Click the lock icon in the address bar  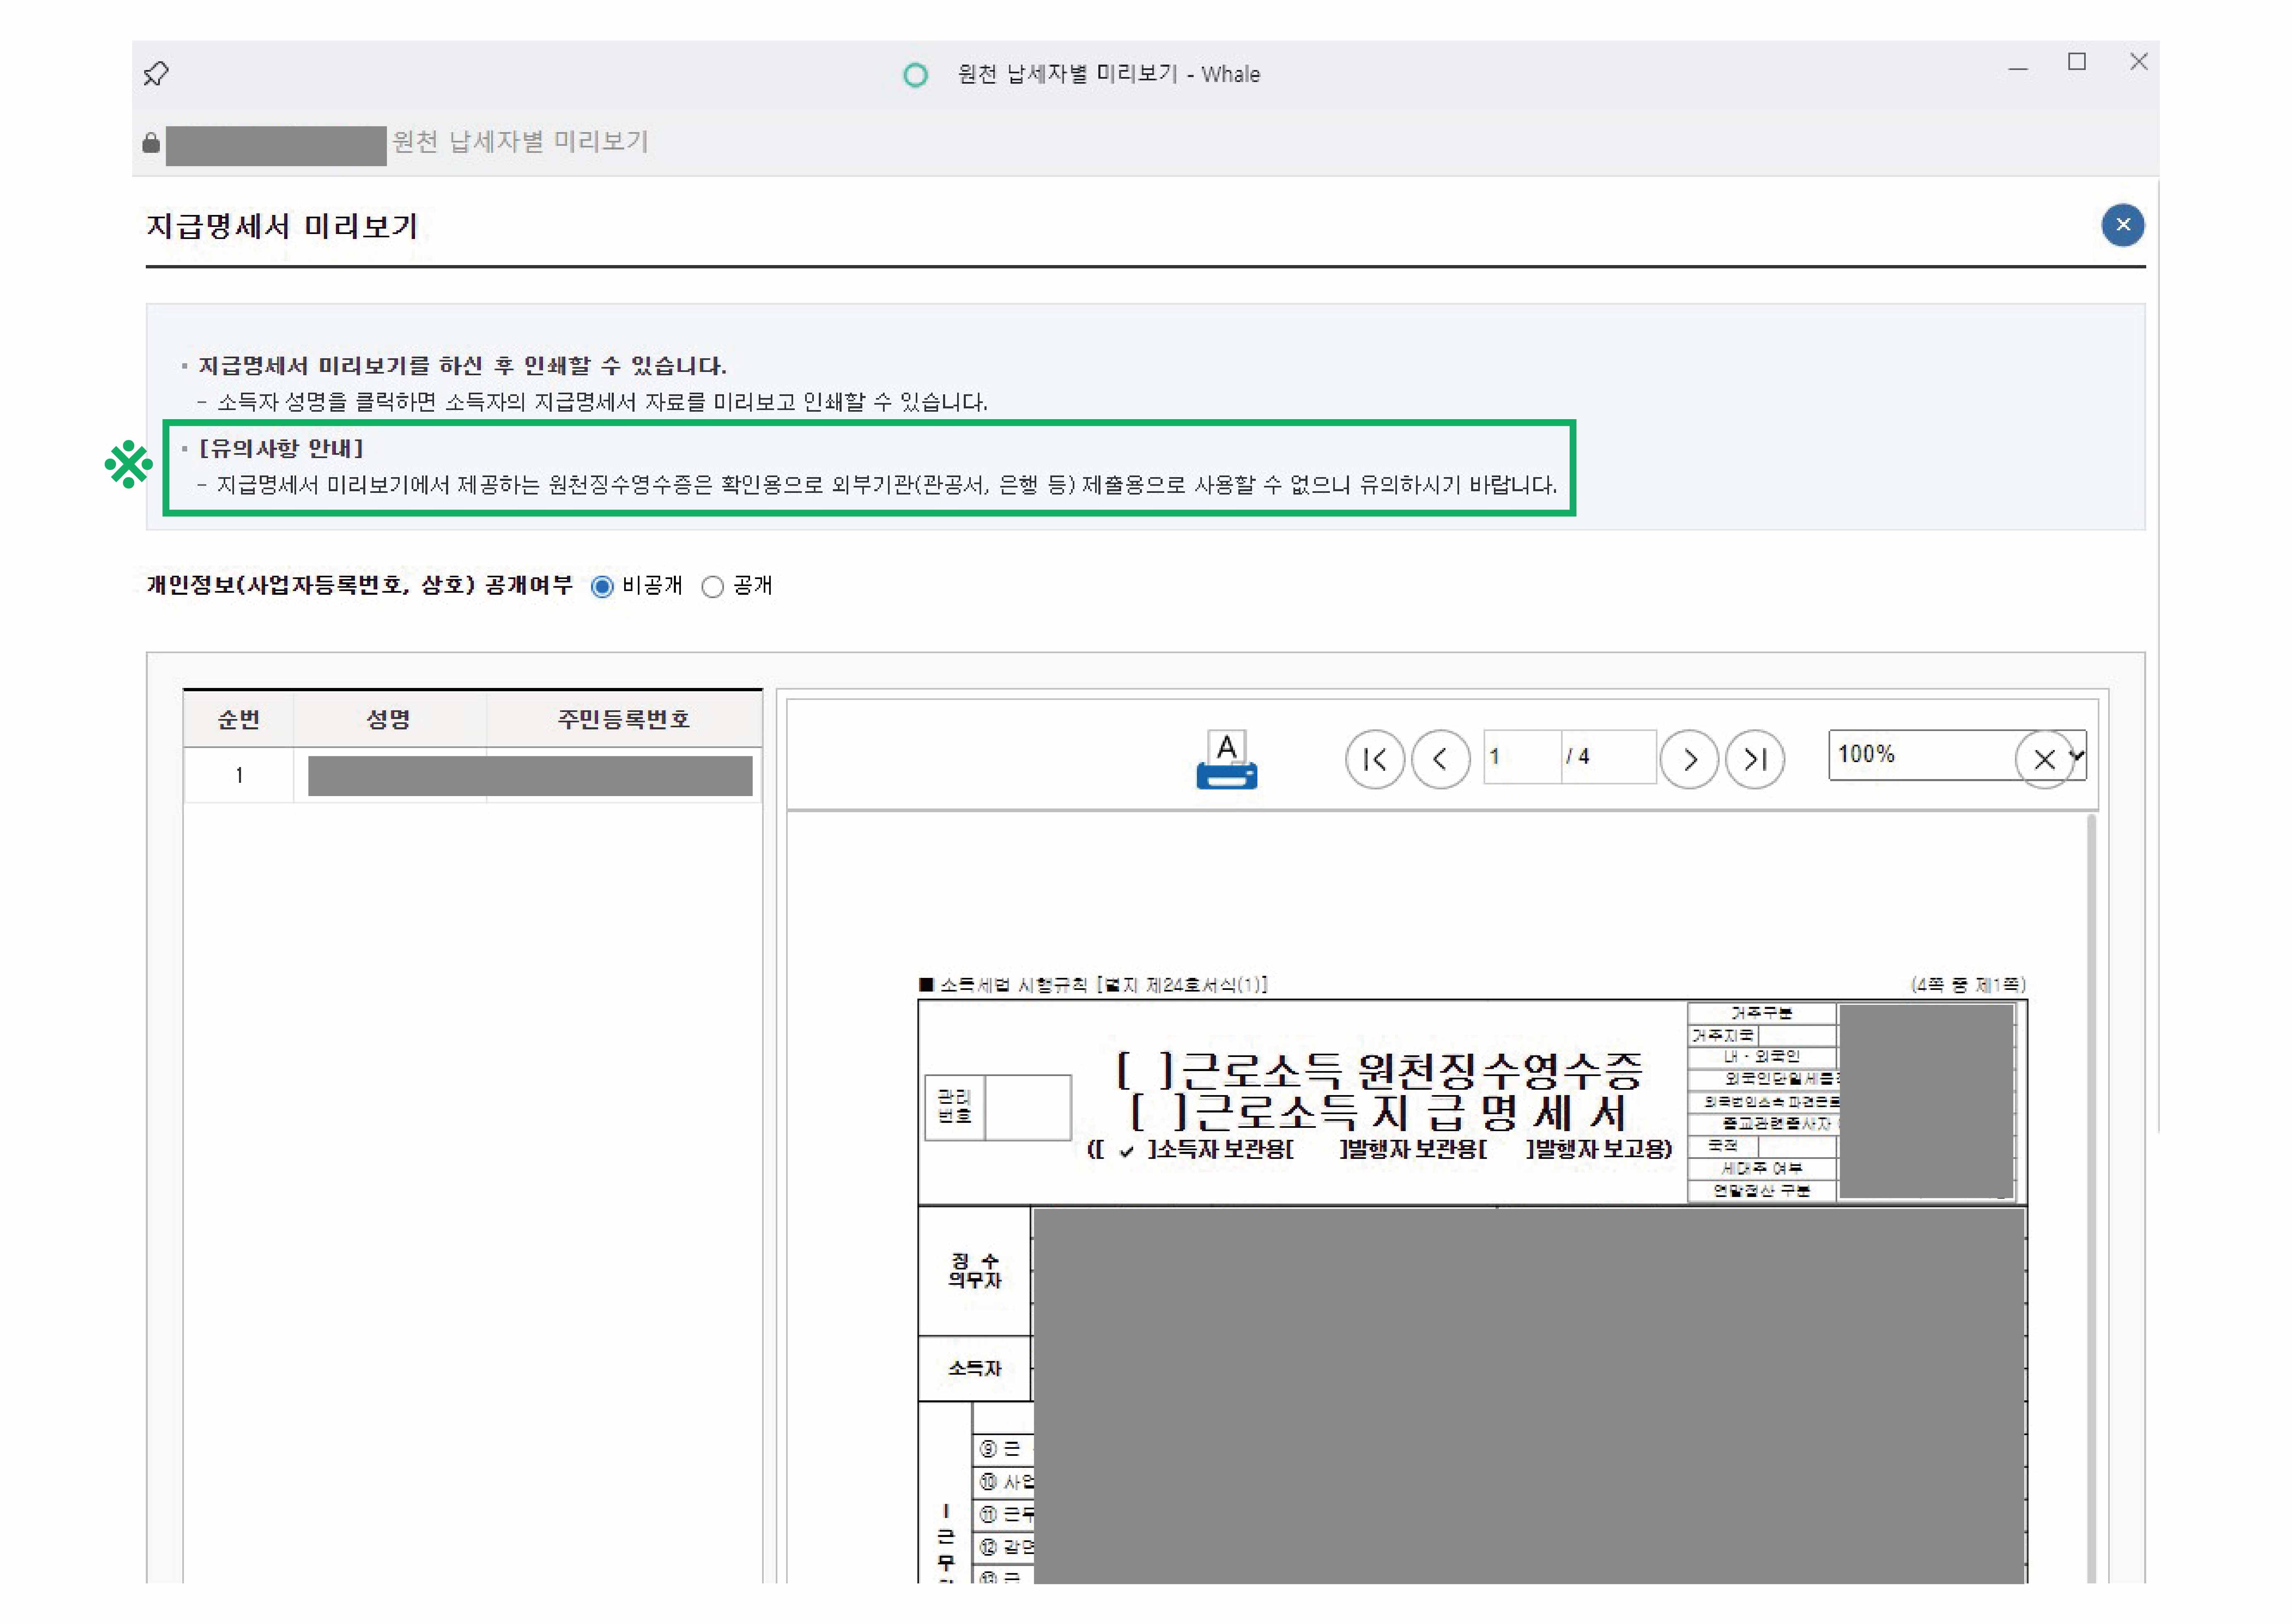[x=151, y=143]
